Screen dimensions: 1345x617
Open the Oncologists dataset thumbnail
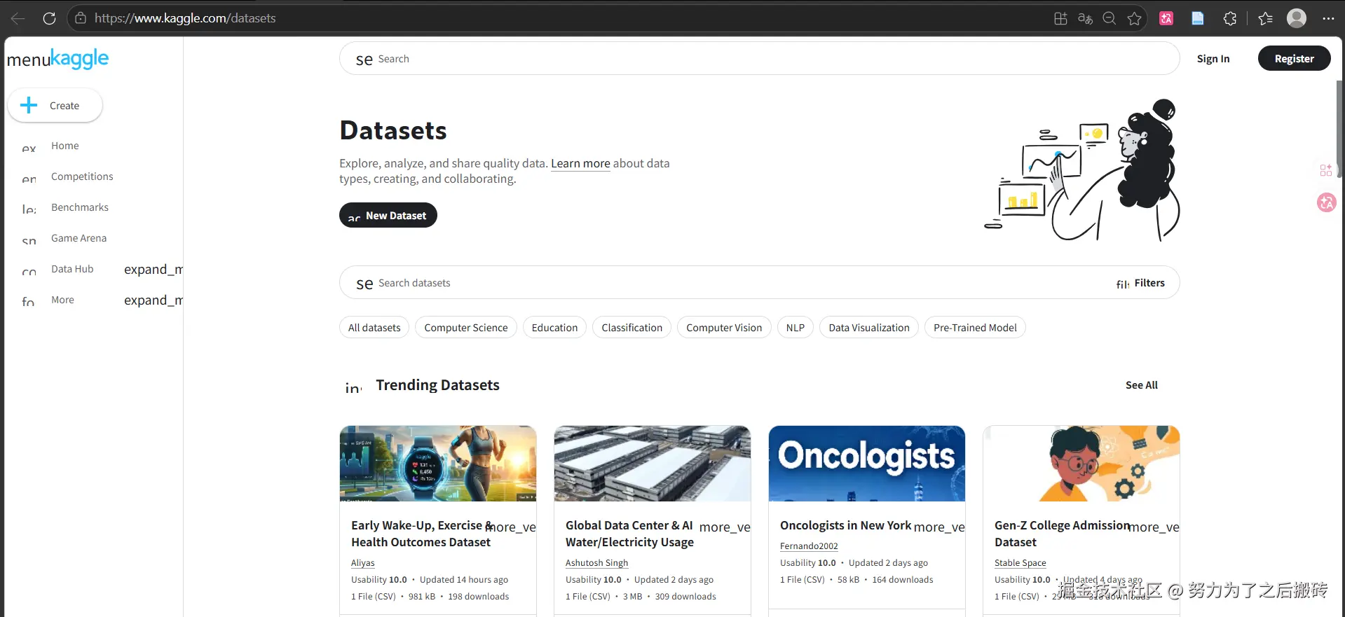pos(867,464)
